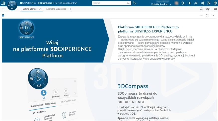218x121 pixels.
Task: Click in the Search input field
Action: coord(109,3)
